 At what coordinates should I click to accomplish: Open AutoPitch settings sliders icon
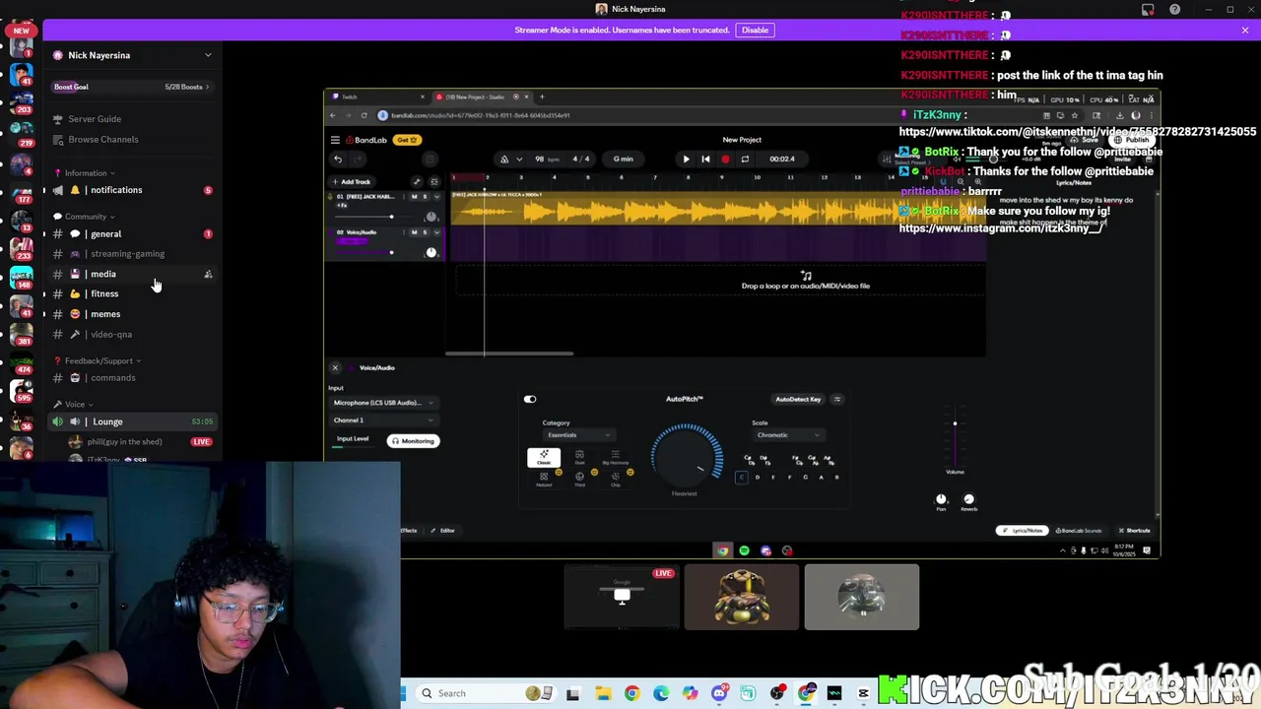click(x=837, y=399)
